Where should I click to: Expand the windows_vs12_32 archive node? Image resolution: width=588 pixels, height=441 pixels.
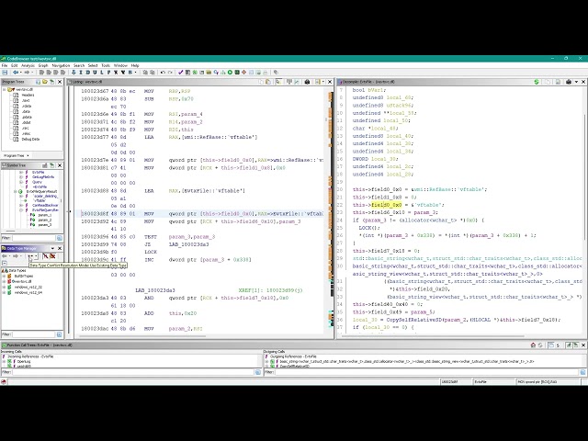coord(4,288)
